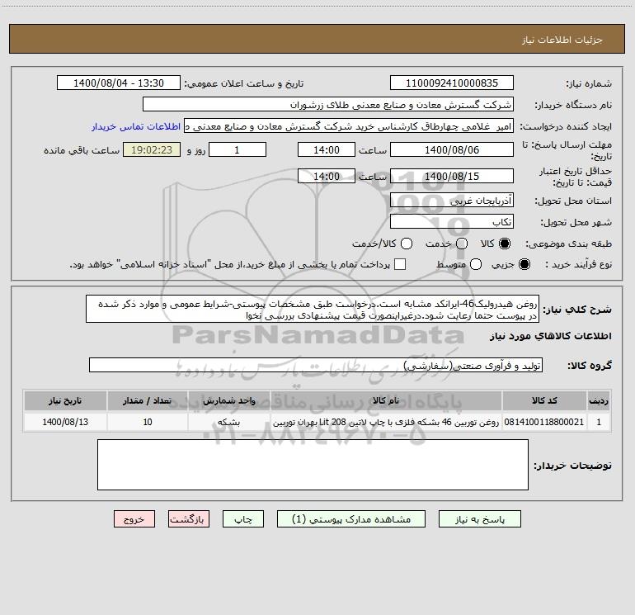This screenshot has height=615, width=635.
Task: Click the بشکه unit cell
Action: coord(229,422)
